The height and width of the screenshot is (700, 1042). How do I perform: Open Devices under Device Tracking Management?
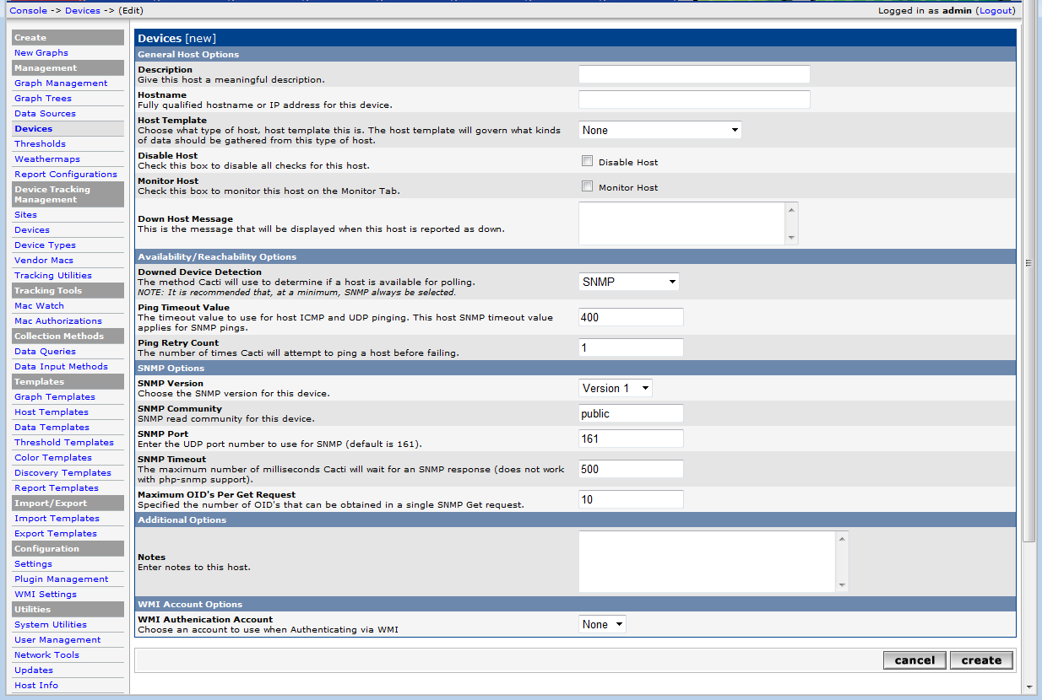pos(32,229)
